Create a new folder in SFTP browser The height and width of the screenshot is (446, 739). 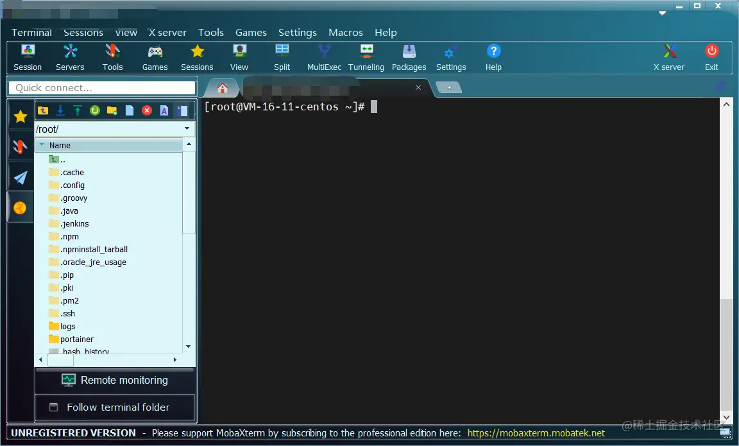point(112,110)
